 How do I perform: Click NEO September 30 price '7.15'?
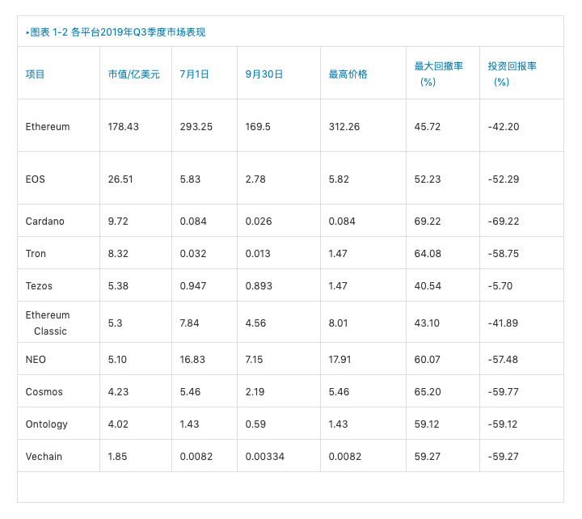(254, 360)
